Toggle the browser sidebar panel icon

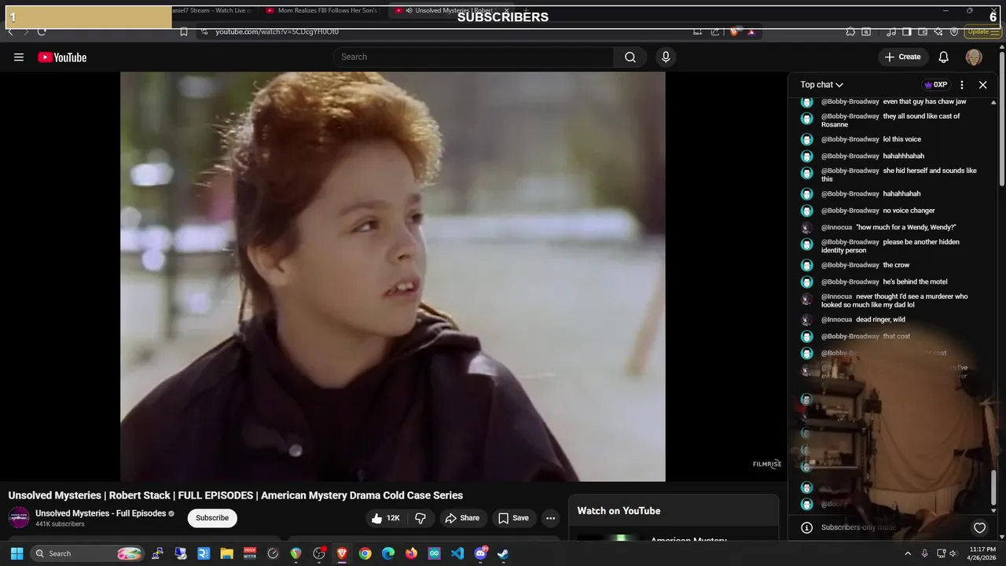pyautogui.click(x=907, y=32)
